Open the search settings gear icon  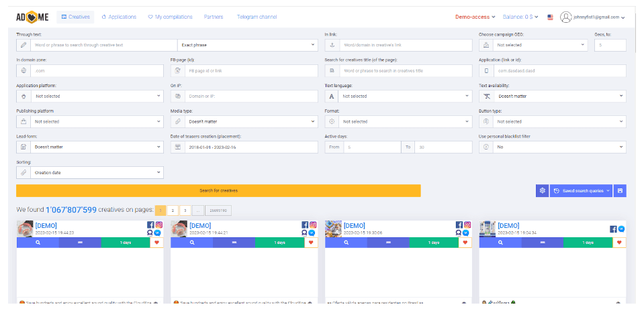click(x=542, y=191)
